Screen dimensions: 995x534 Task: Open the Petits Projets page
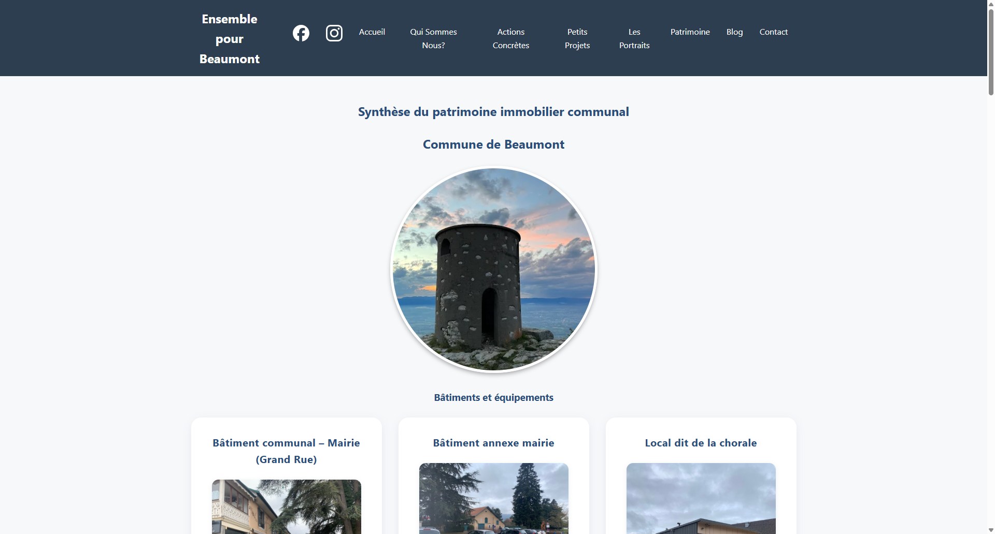click(x=577, y=38)
